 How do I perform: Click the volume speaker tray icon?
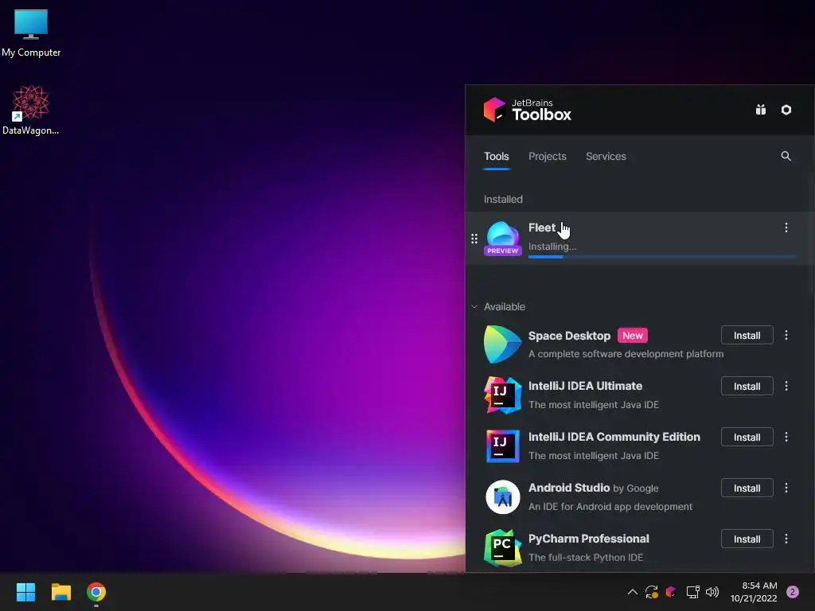(712, 592)
